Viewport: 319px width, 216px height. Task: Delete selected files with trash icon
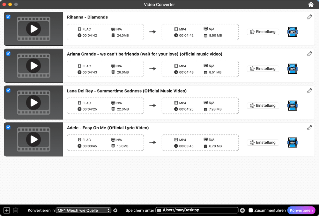point(16,210)
